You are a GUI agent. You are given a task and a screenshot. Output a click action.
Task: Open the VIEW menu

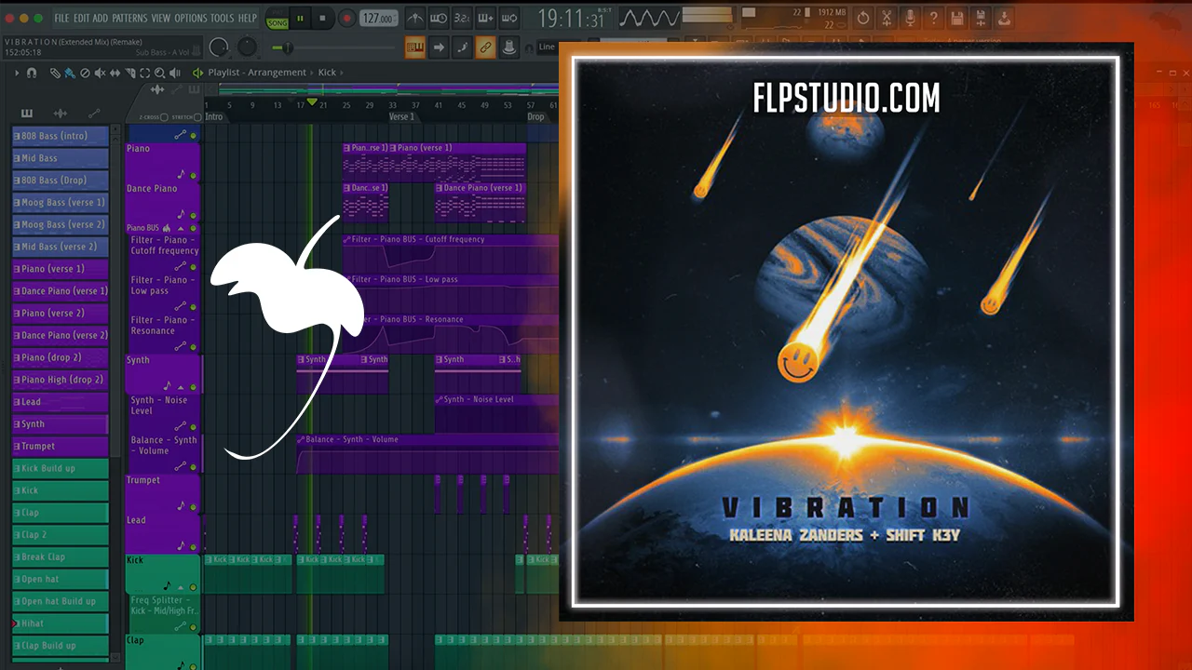pyautogui.click(x=161, y=18)
